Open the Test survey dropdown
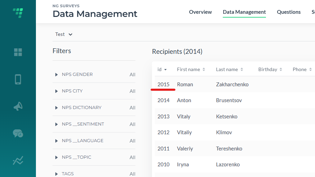 (64, 34)
